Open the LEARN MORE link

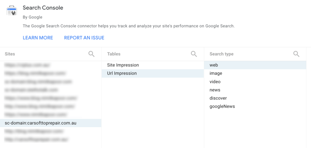[x=38, y=38]
